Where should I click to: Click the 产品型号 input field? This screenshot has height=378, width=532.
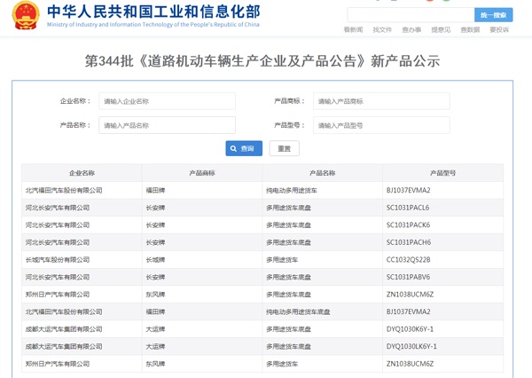(380, 125)
